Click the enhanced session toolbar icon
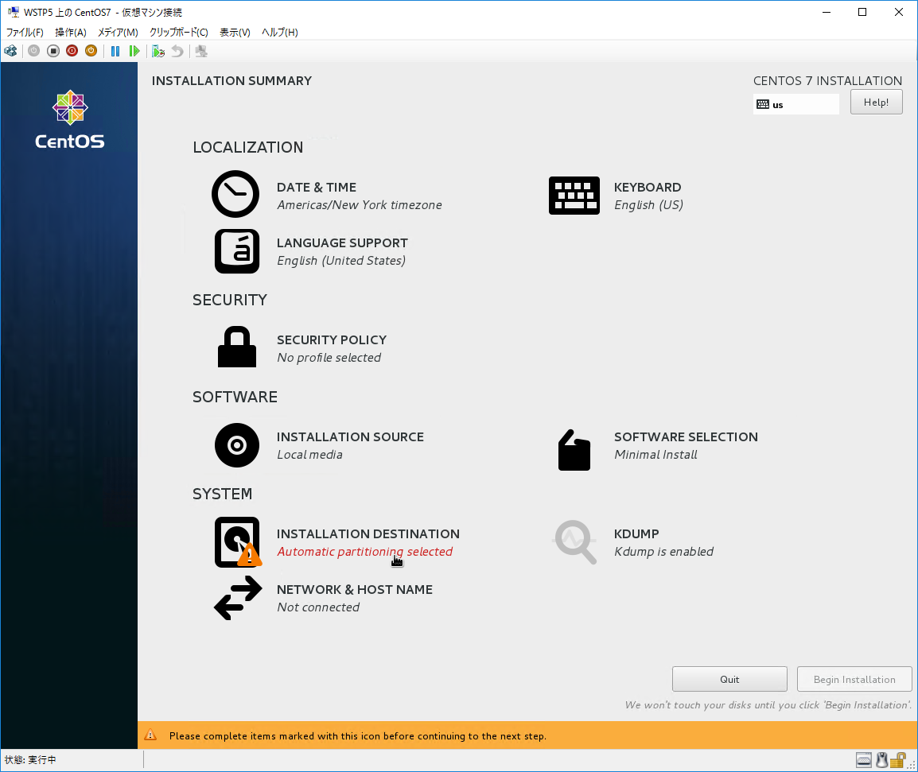 (x=201, y=51)
